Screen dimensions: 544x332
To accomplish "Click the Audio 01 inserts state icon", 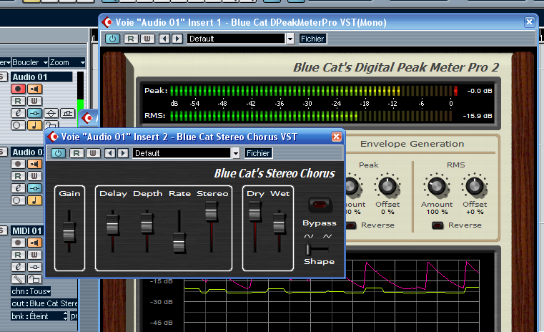I will [35, 113].
